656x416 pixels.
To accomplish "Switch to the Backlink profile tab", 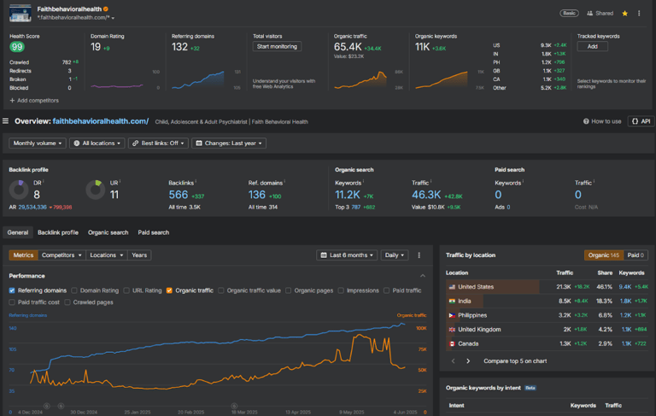I will pyautogui.click(x=57, y=232).
